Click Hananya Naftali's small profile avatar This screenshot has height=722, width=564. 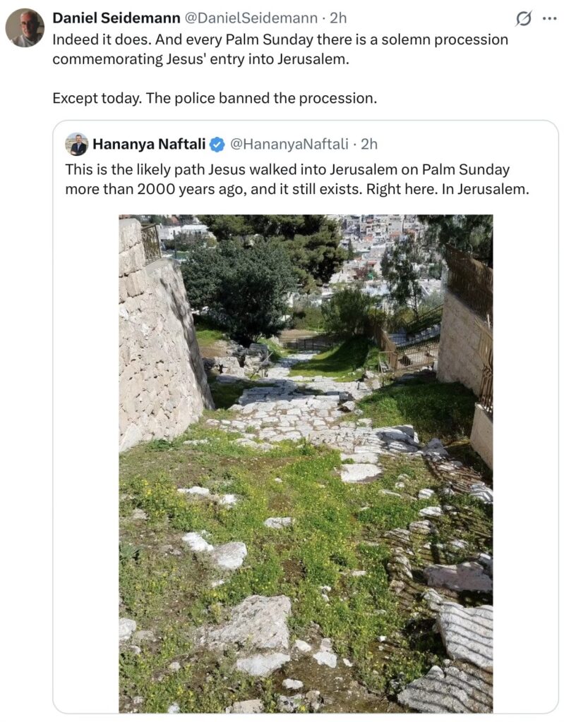(76, 145)
